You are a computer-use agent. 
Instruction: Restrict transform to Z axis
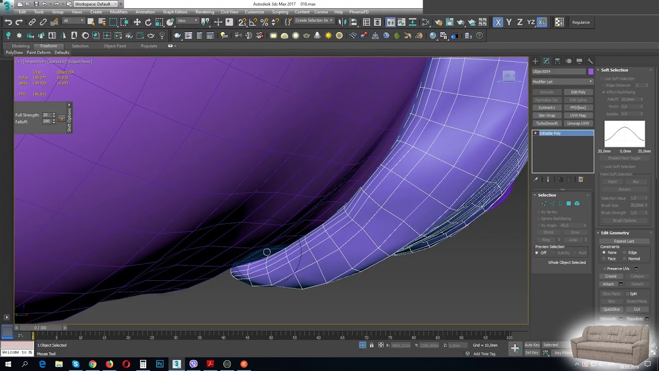point(520,22)
